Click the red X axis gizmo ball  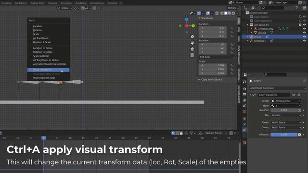187,25
